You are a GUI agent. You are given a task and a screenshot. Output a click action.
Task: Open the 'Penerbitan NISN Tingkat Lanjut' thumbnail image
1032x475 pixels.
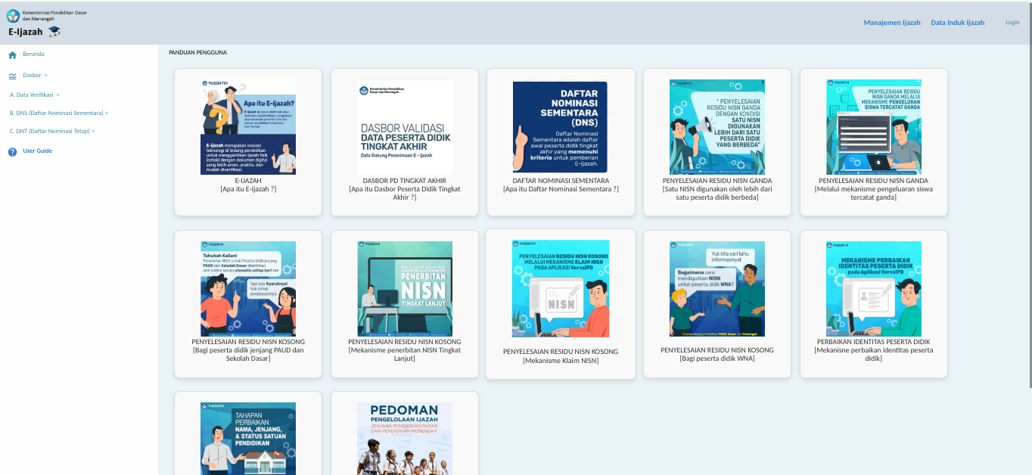click(x=405, y=289)
